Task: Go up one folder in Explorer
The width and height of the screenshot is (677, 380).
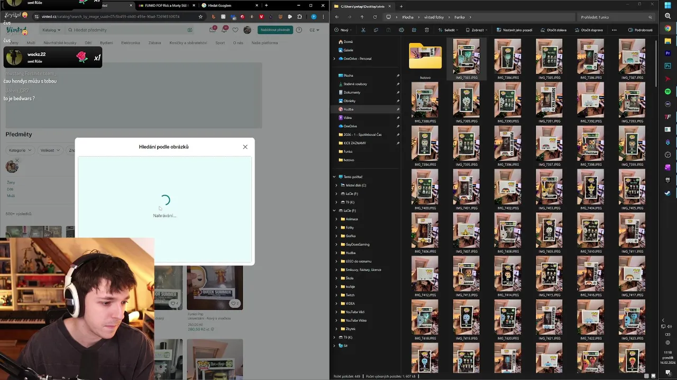Action: pos(362,17)
